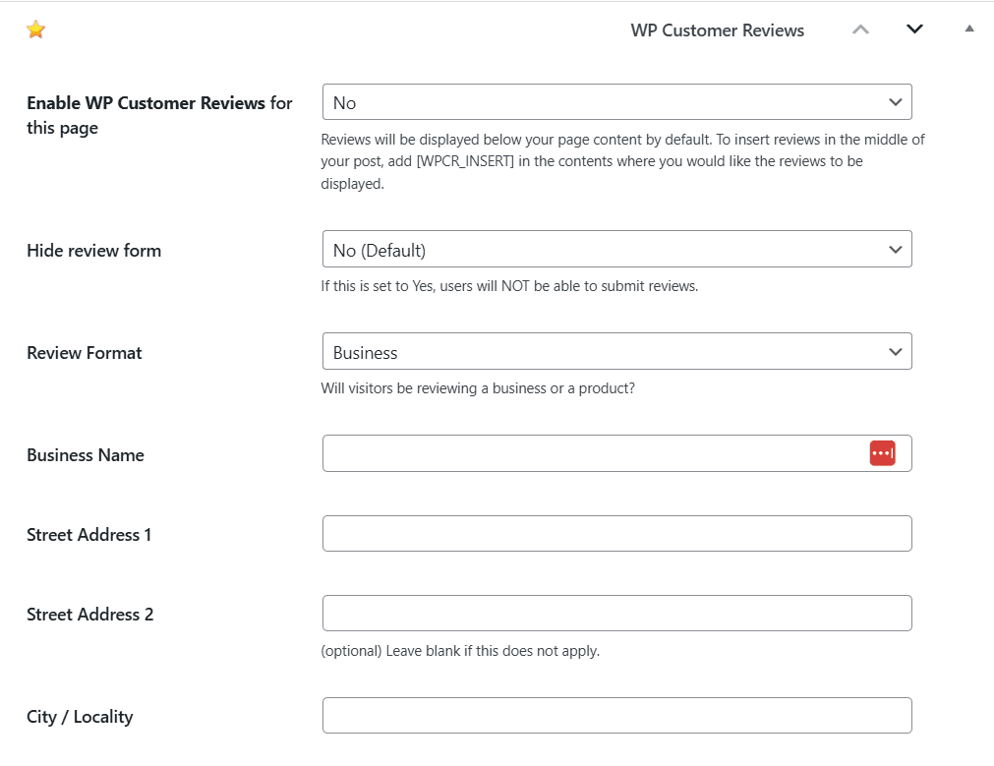This screenshot has width=994, height=766.
Task: Click the star icon beside the panel
Action: pyautogui.click(x=35, y=29)
